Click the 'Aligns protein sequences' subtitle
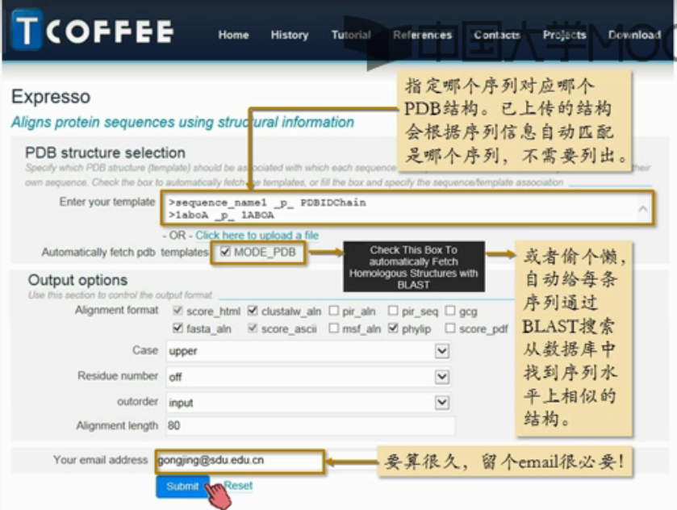The height and width of the screenshot is (510, 677). [182, 122]
